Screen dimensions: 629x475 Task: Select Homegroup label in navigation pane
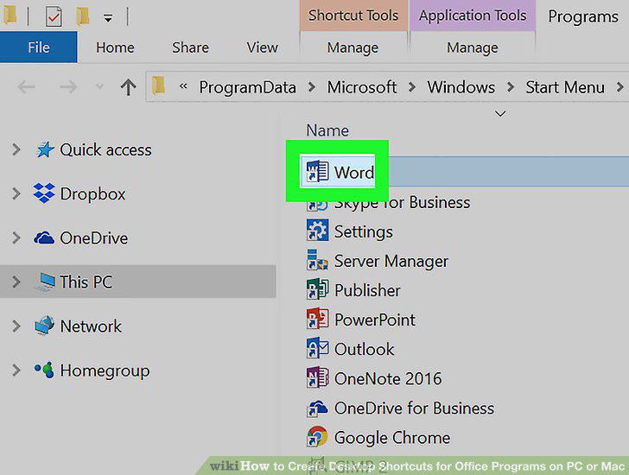[x=105, y=370]
